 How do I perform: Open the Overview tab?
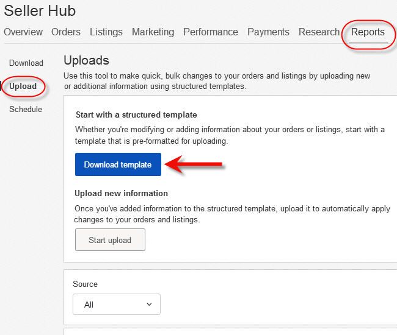pos(23,32)
